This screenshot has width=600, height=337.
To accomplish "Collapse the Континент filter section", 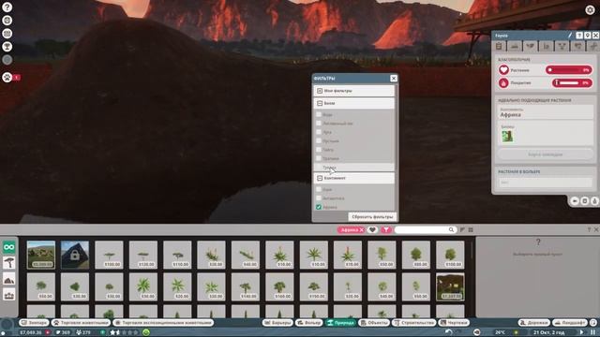I will 354,178.
